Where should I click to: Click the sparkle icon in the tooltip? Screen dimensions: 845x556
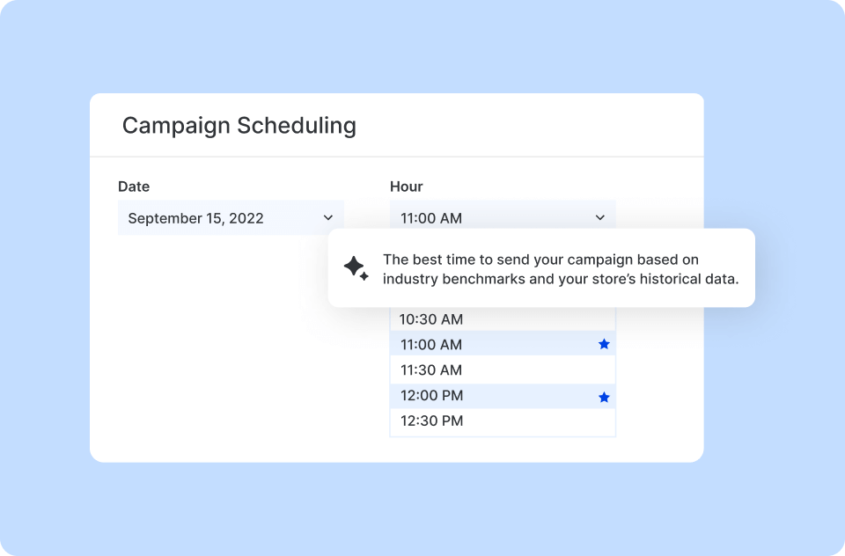356,268
